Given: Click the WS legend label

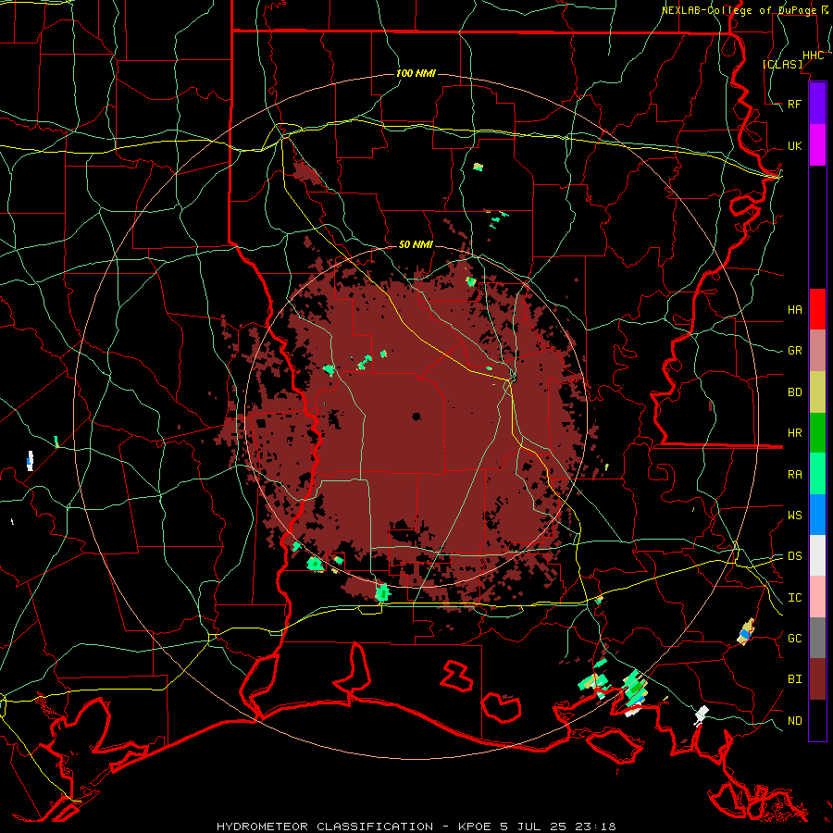Looking at the screenshot, I should (x=794, y=516).
